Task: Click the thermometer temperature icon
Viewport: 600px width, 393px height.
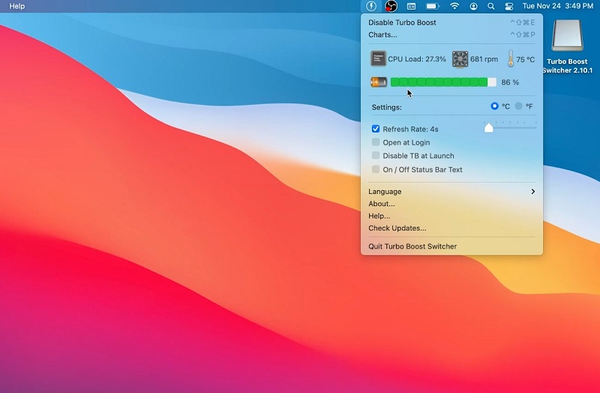Action: (x=510, y=59)
